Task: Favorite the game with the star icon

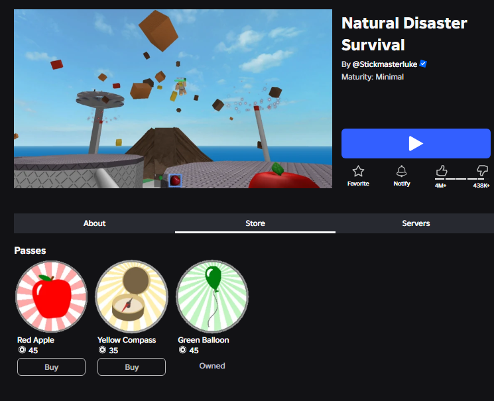Action: pos(358,172)
